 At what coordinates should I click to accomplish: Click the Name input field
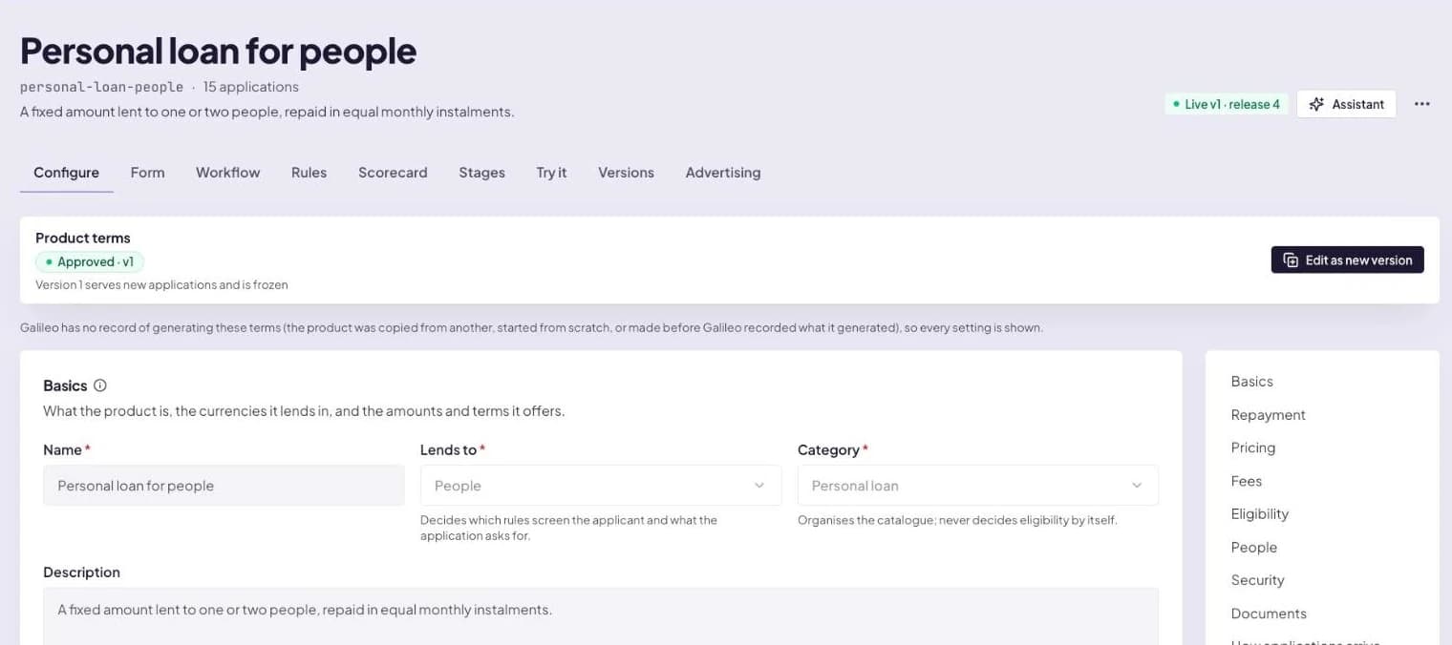click(224, 486)
